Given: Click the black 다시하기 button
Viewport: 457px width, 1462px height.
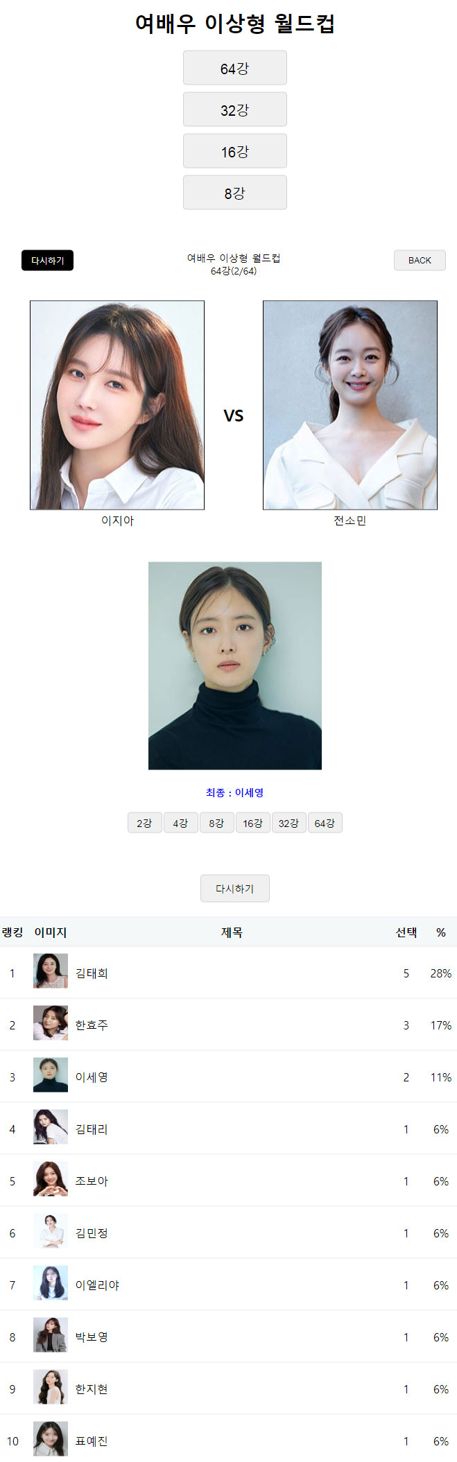Looking at the screenshot, I should point(47,261).
